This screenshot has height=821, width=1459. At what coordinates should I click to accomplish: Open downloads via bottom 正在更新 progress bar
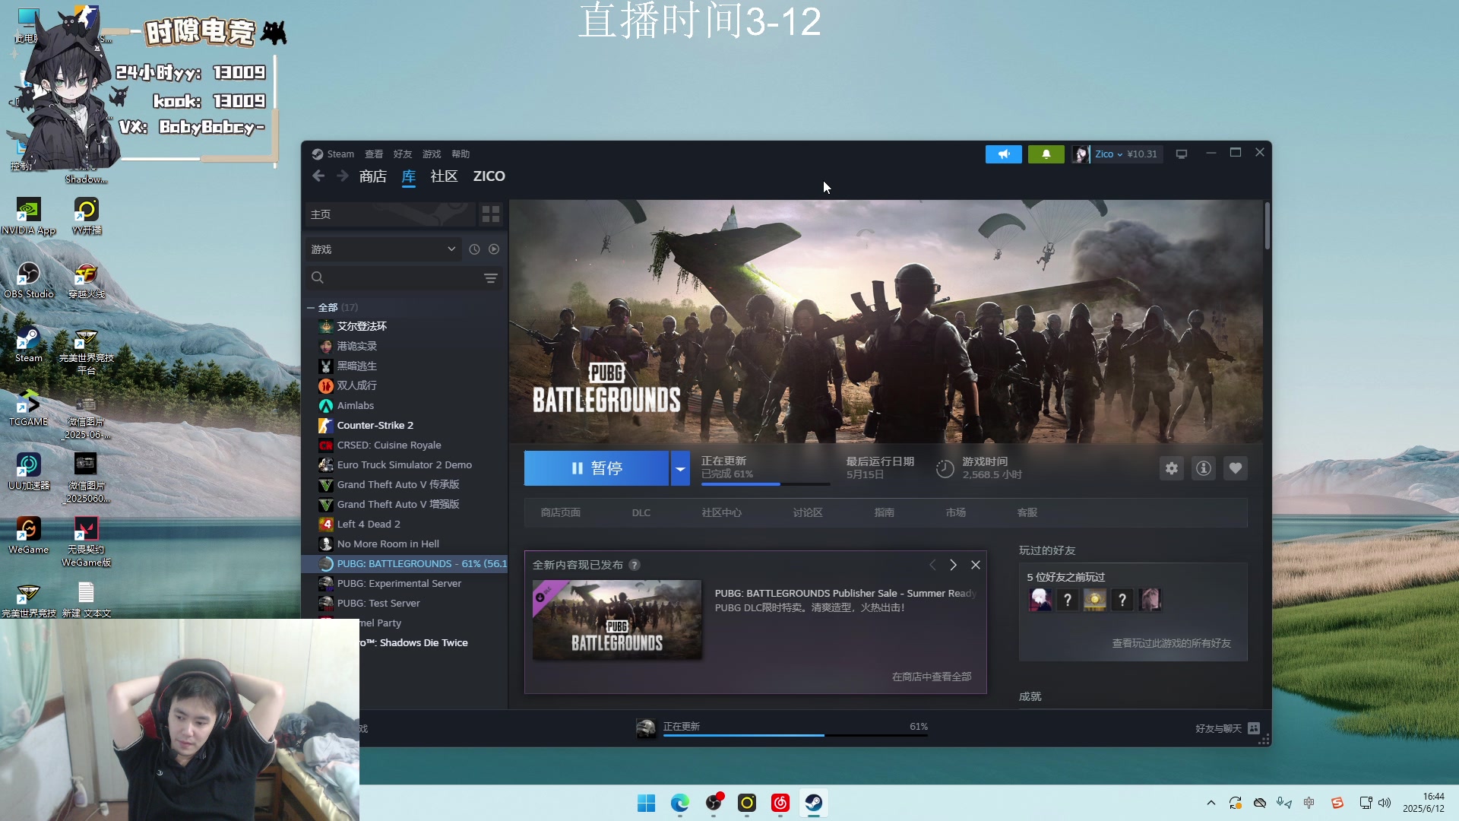point(796,735)
